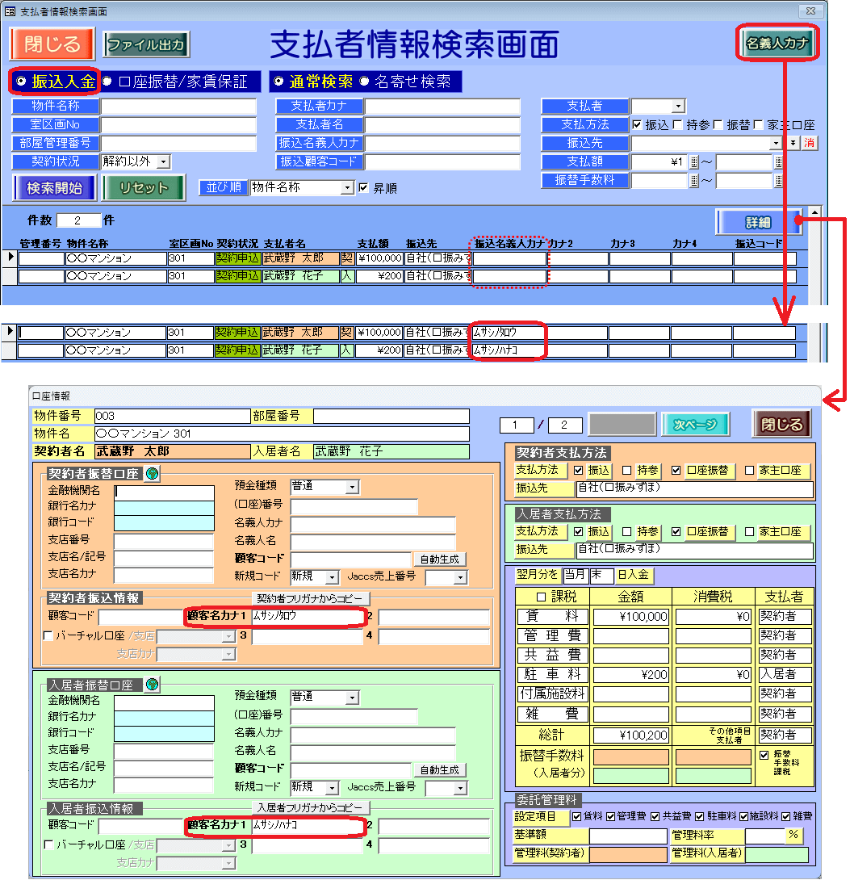This screenshot has height=880, width=854.
Task: Select the 名寄せ検索 radio option
Action: [364, 82]
